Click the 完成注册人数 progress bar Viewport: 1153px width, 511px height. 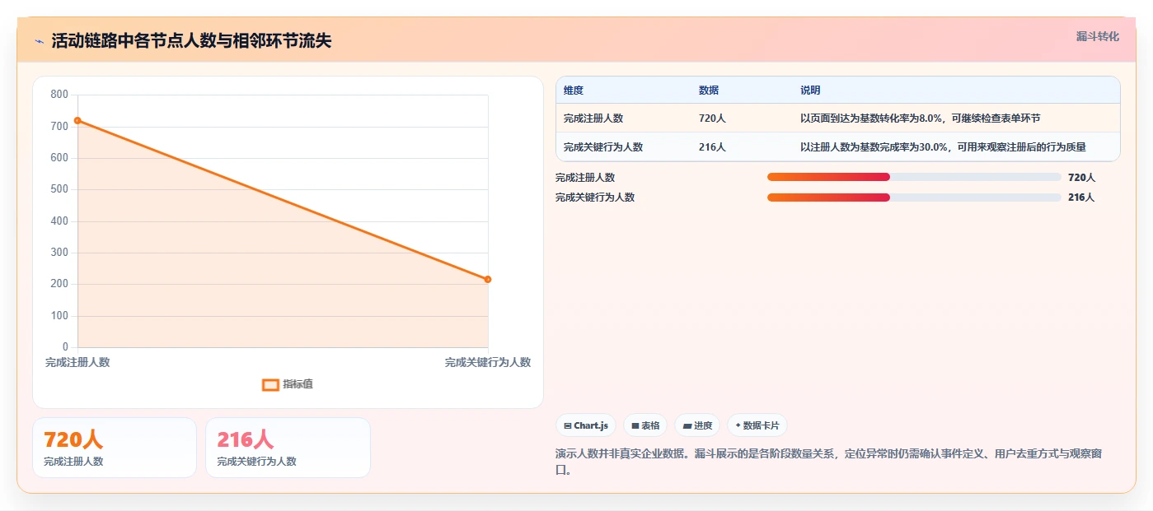click(914, 177)
